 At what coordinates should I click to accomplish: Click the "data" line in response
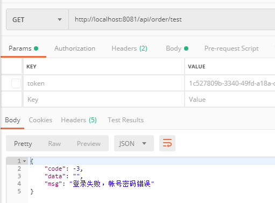click(x=64, y=176)
